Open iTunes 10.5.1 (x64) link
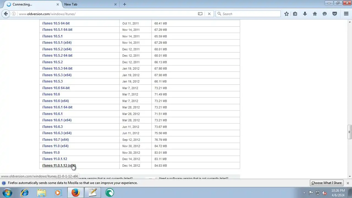This screenshot has width=352, height=198. pyautogui.click(x=57, y=43)
